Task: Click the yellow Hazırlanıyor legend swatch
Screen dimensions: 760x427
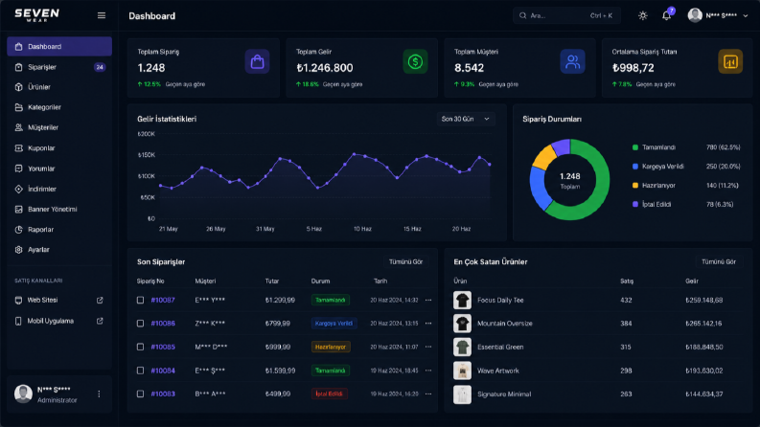Action: tap(635, 186)
